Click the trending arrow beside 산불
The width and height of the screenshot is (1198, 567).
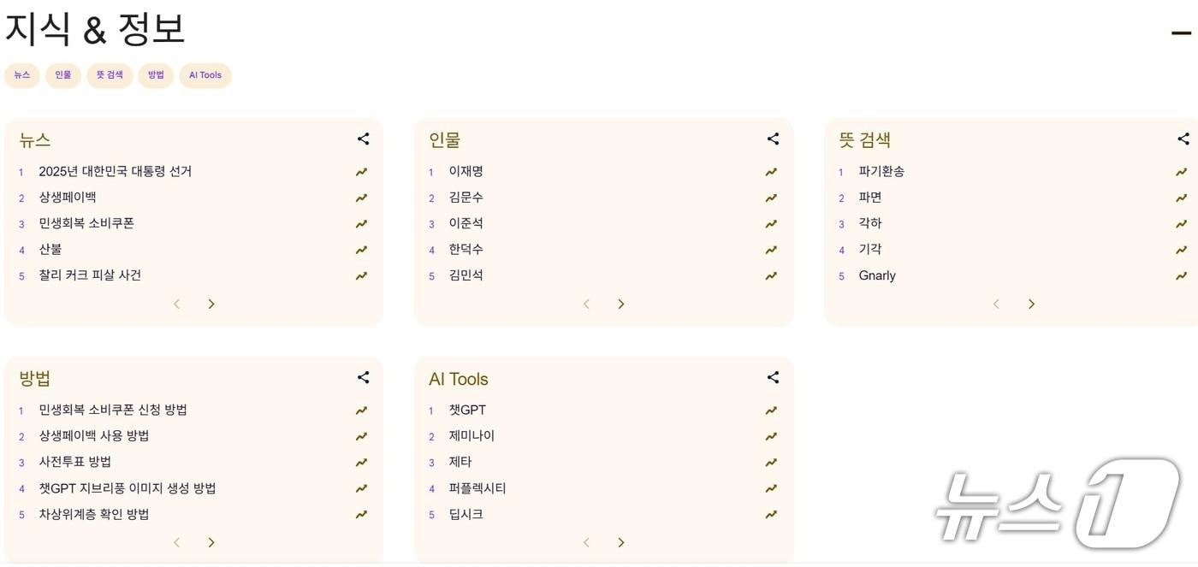(360, 249)
